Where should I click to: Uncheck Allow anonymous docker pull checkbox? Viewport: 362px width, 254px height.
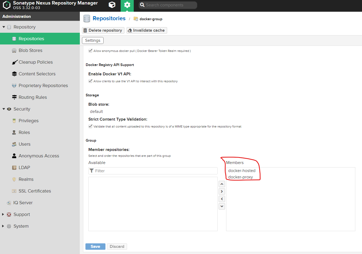[x=90, y=51]
